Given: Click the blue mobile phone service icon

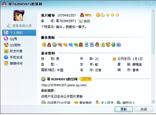Looking at the screenshot, I should (x=87, y=45).
